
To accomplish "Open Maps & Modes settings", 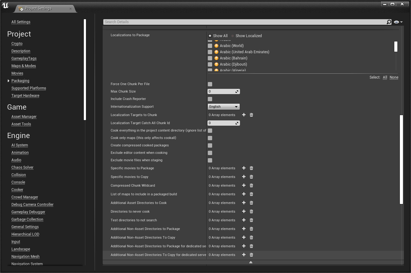I will [24, 66].
